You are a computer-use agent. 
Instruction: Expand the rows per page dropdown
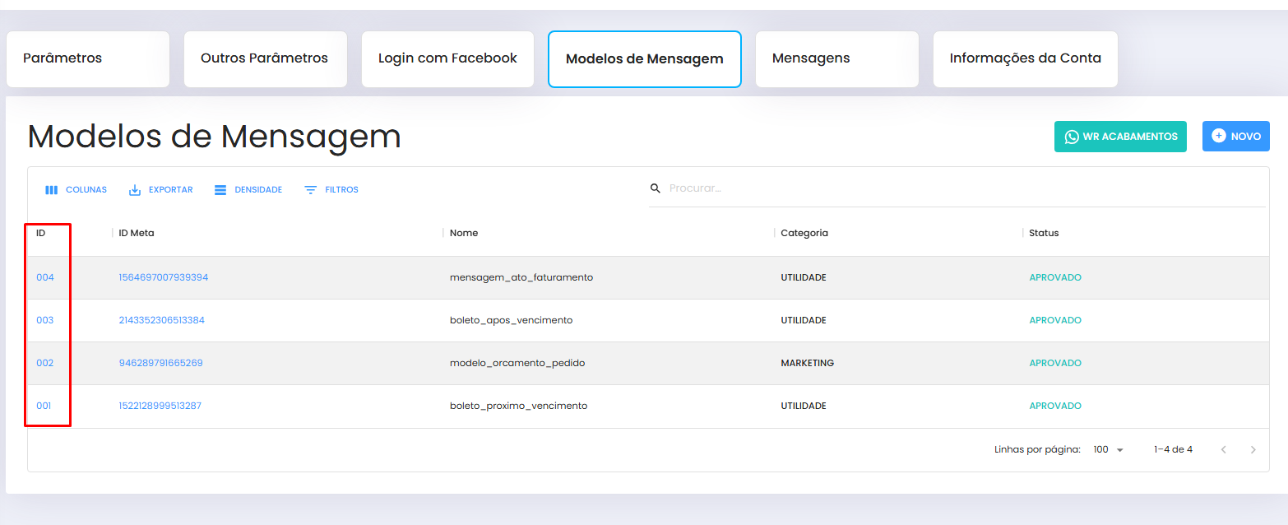1108,450
